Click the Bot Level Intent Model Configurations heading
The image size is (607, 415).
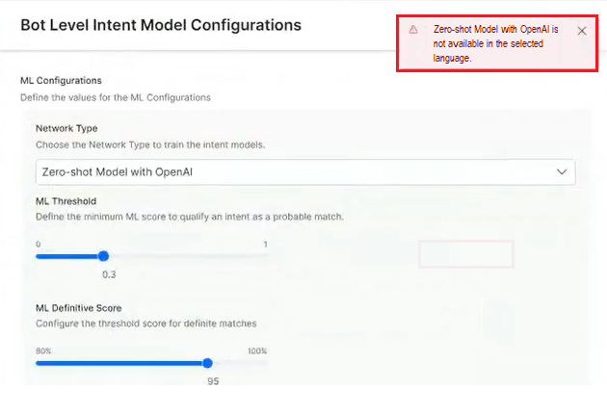[x=161, y=25]
